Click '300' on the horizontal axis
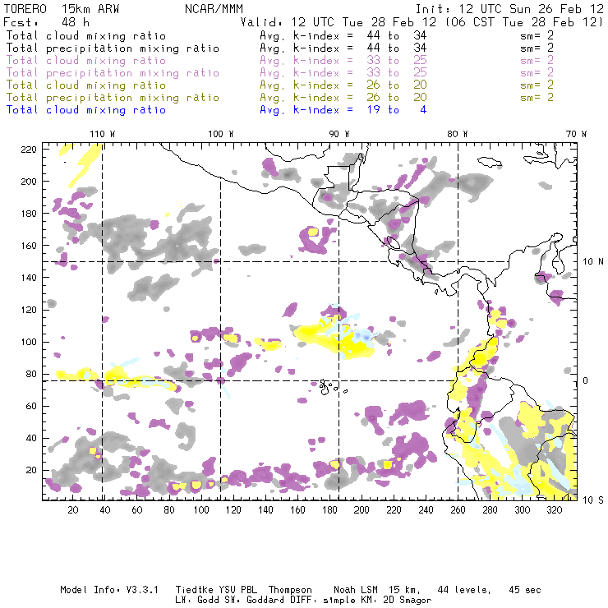Viewport: 608px width, 608px height. [522, 510]
